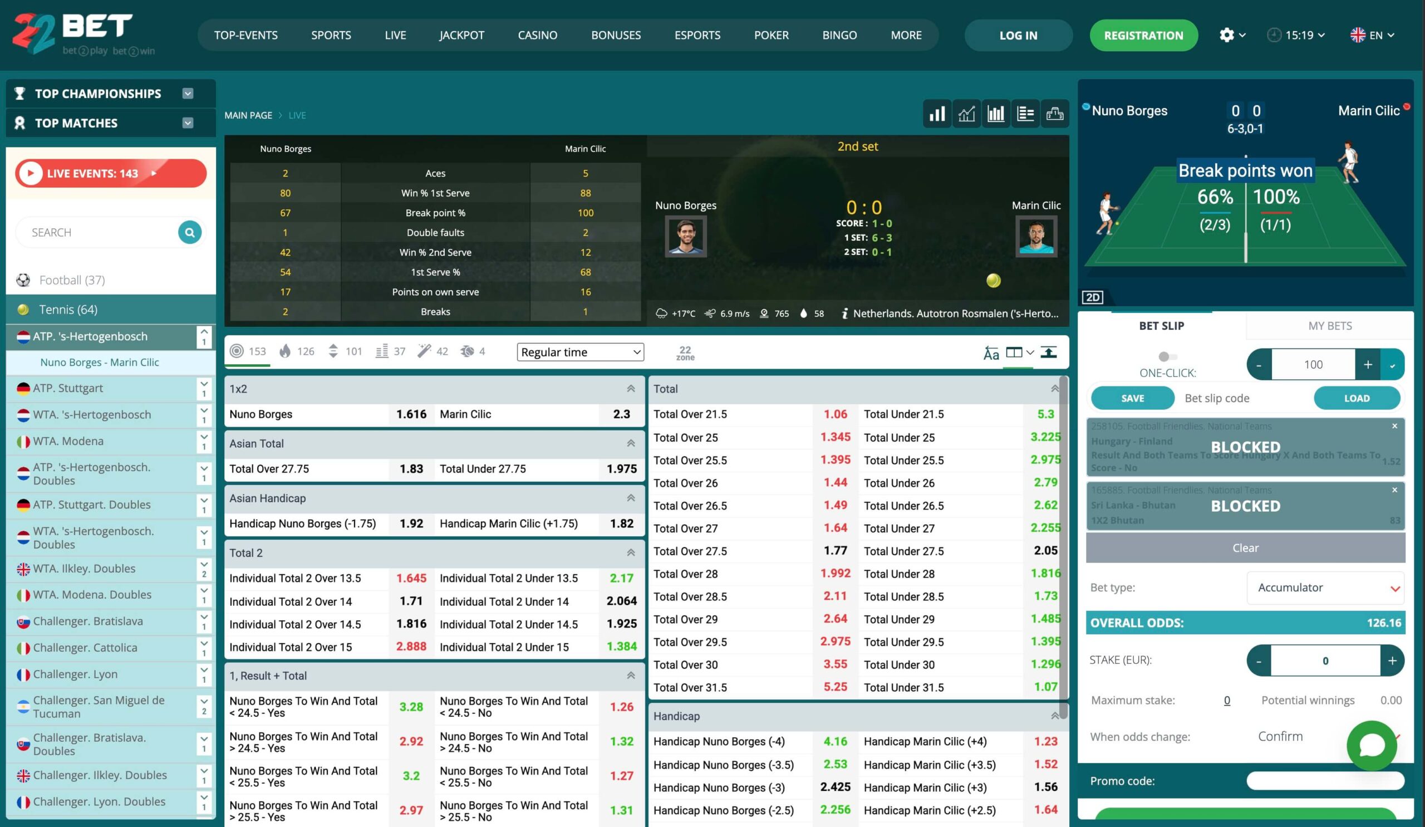Collapse the 1x2 market section
The width and height of the screenshot is (1425, 827).
pyautogui.click(x=631, y=389)
